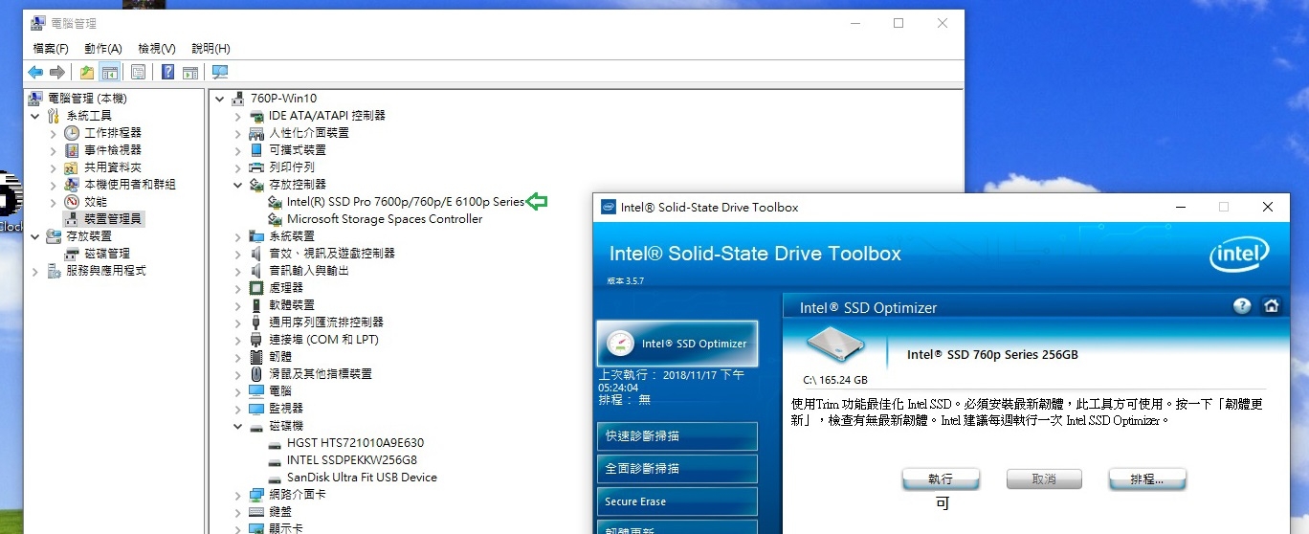
Task: Click the 音效、視訊及遊戲控制器 category label
Action: point(332,254)
